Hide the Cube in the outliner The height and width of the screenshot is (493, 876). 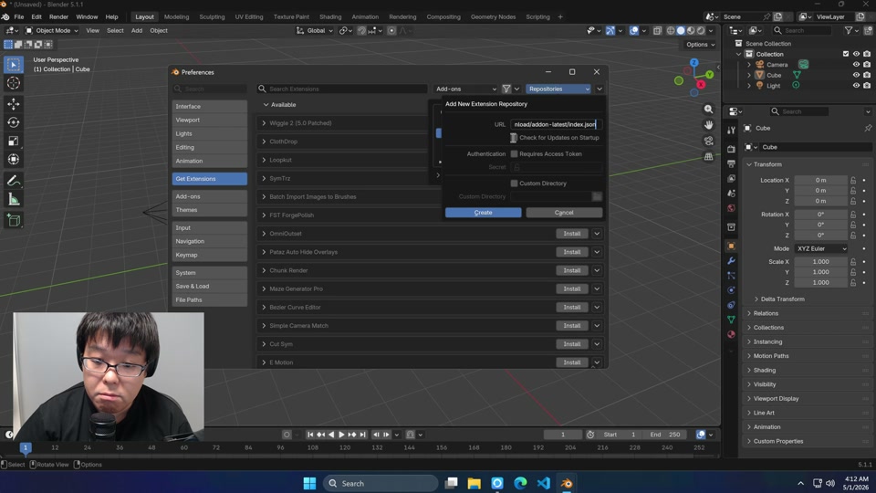pyautogui.click(x=856, y=75)
